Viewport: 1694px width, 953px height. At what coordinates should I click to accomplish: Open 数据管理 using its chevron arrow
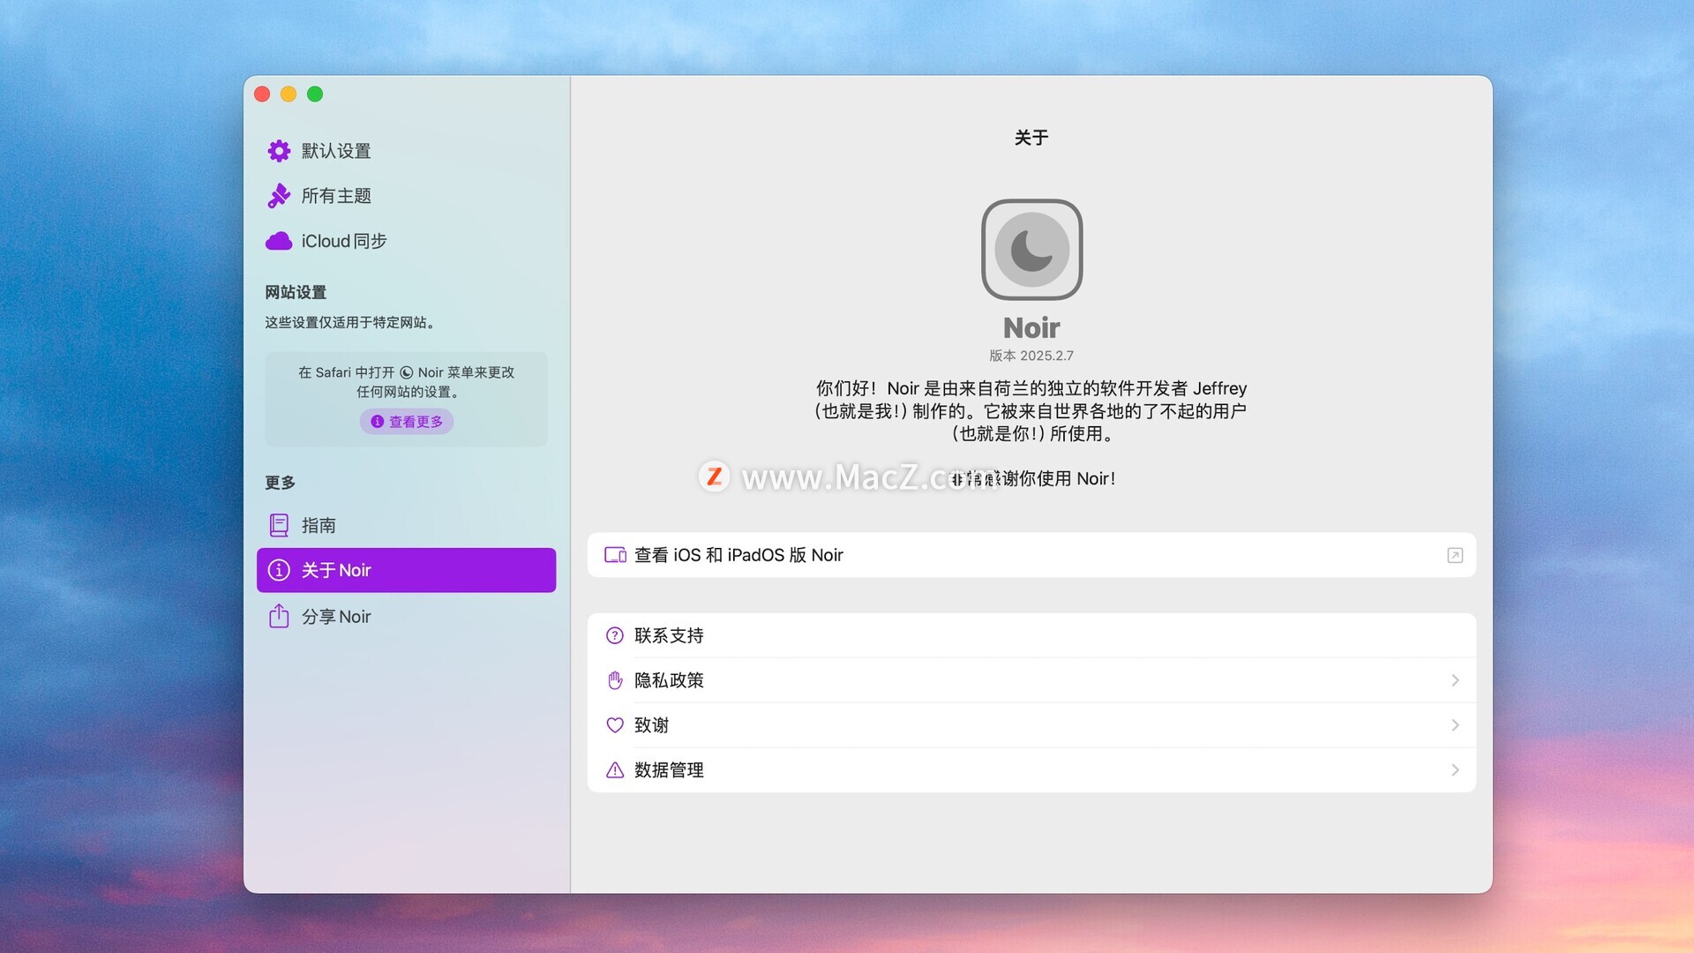pos(1455,770)
